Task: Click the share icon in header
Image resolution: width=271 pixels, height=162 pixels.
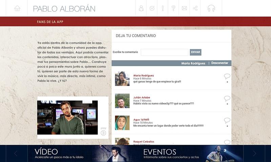Action: pyautogui.click(x=195, y=8)
